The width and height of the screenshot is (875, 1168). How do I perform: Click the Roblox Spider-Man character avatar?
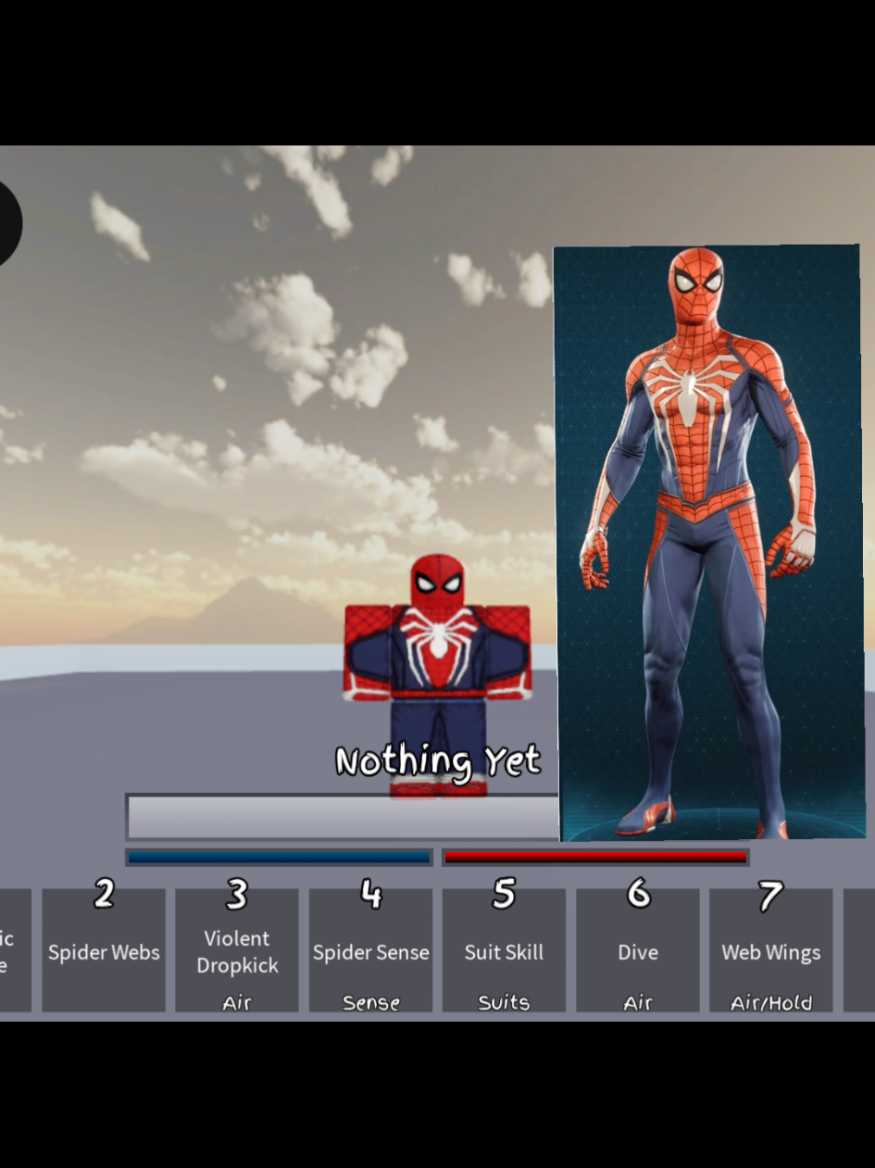(x=437, y=675)
